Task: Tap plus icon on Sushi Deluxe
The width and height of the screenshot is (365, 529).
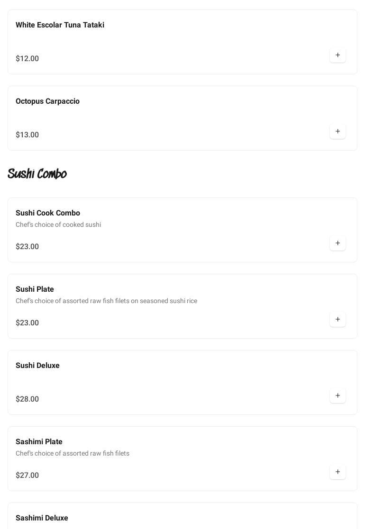Action: click(338, 396)
